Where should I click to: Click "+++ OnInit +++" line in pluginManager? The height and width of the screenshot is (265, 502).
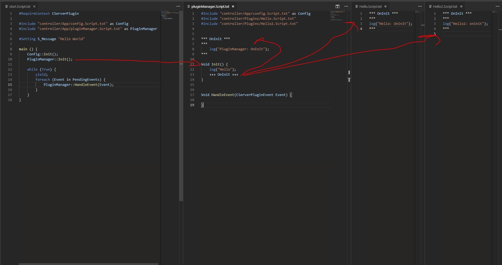pyautogui.click(x=224, y=74)
